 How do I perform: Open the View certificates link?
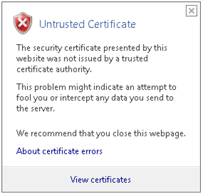point(101,179)
